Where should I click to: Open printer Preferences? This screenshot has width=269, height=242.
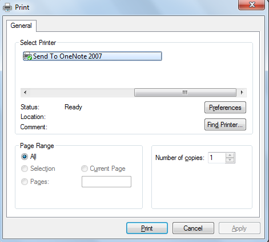click(x=225, y=108)
